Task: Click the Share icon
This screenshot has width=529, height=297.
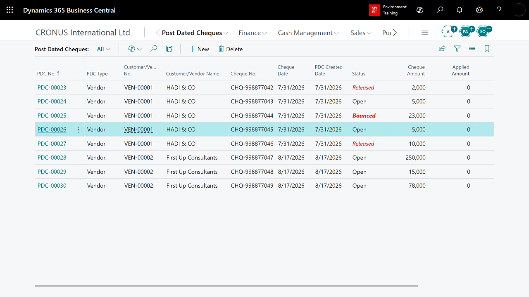Action: (x=442, y=49)
